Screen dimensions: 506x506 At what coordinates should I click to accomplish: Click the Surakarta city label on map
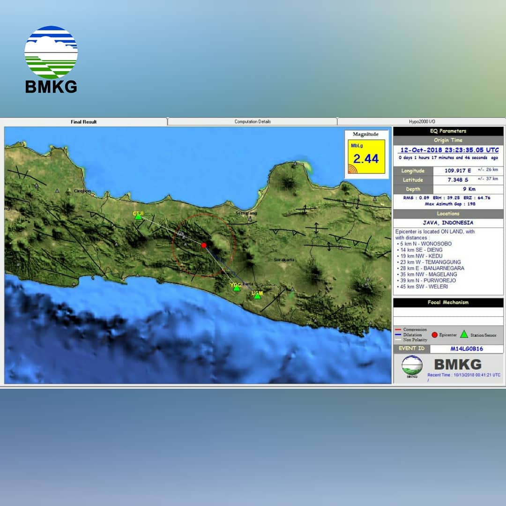[284, 260]
